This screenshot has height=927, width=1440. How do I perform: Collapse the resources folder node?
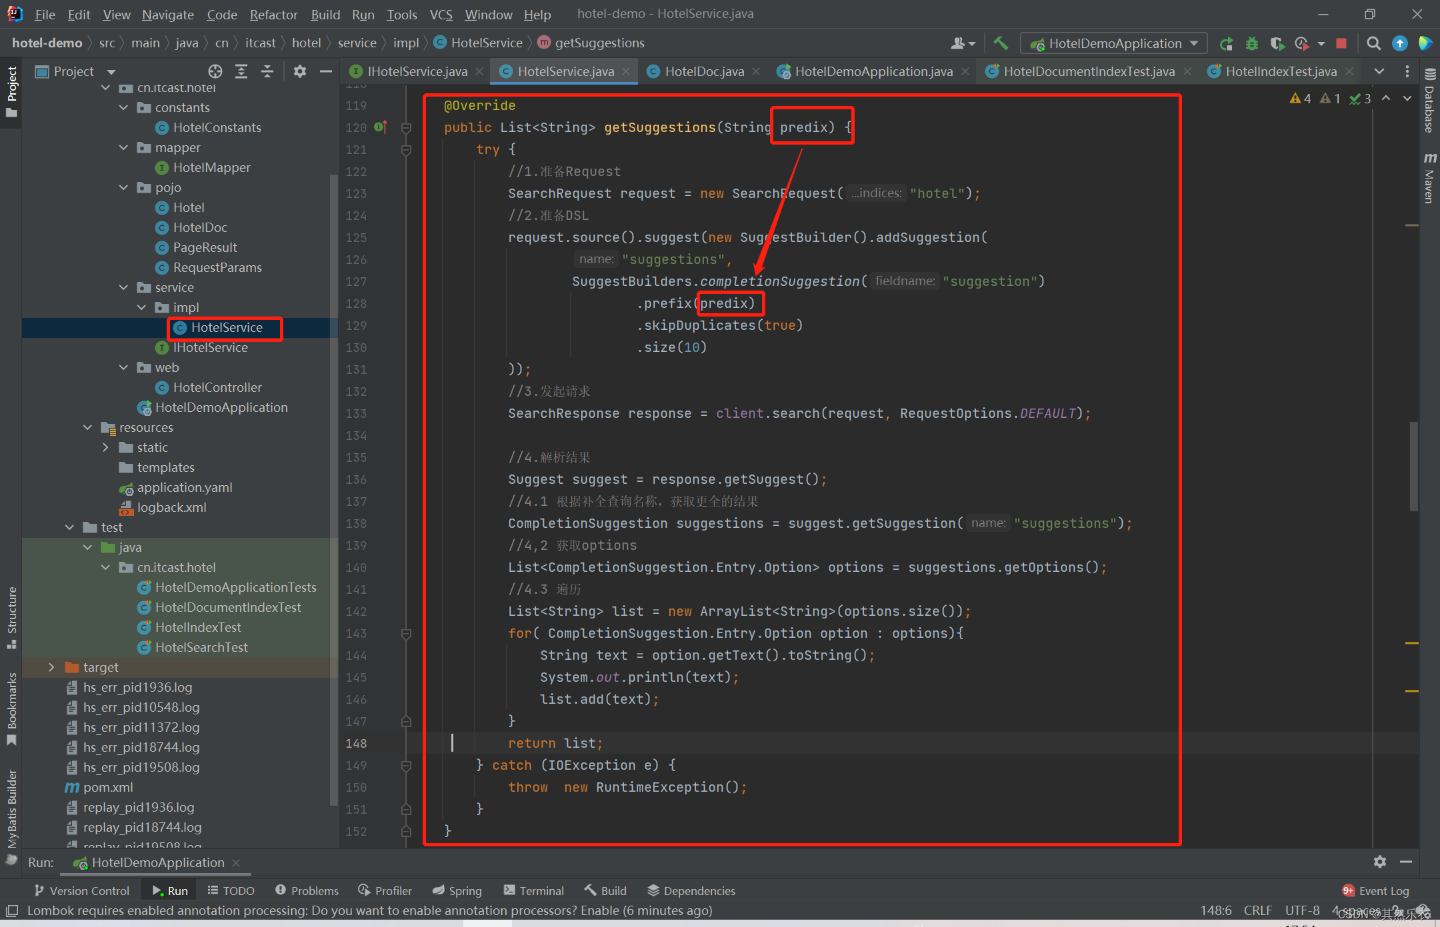click(x=87, y=427)
